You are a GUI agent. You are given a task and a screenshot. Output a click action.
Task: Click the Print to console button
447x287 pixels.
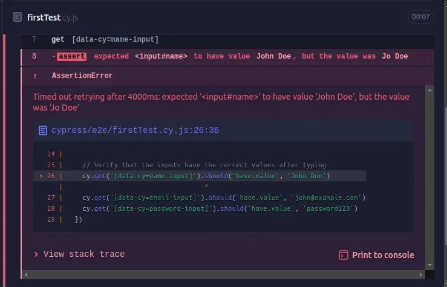pyautogui.click(x=376, y=255)
